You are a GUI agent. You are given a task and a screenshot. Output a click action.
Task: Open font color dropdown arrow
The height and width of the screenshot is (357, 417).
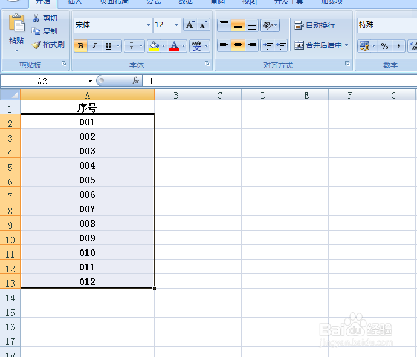[183, 46]
